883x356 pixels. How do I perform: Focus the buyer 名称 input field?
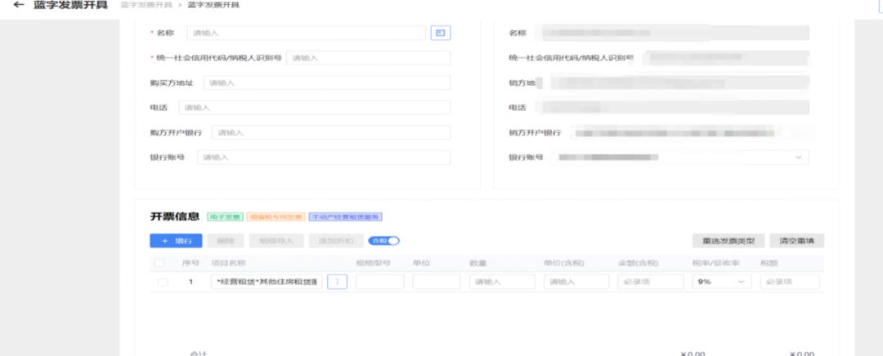(306, 33)
